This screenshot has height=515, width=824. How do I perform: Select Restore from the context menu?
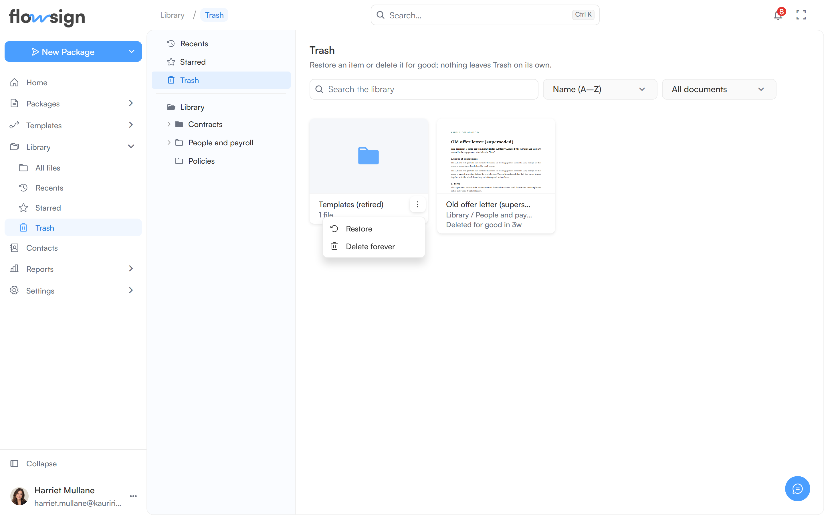click(374, 229)
